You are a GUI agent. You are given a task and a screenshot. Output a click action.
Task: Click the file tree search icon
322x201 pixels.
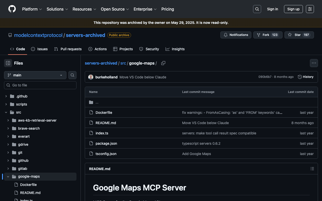[72, 75]
